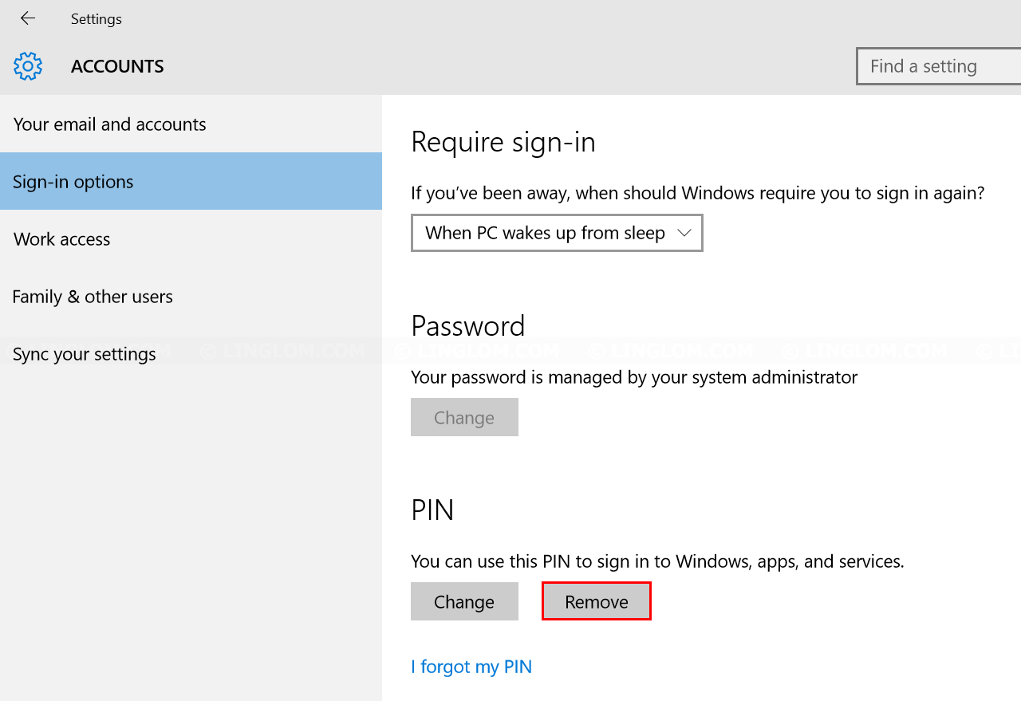Screen dimensions: 1021x701
Task: Click the chevron on the require sign-in combo box
Action: [684, 233]
